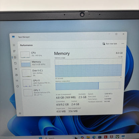
Task: Open Microsoft Edge from the taskbar
Action: tap(94, 137)
